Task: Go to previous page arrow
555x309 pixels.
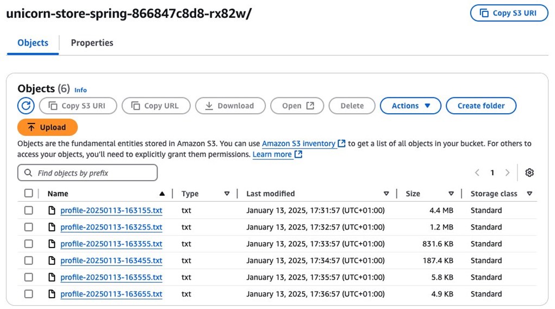Action: [x=477, y=172]
